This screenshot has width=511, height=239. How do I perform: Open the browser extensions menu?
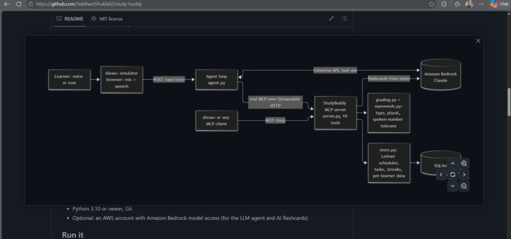tap(444, 4)
